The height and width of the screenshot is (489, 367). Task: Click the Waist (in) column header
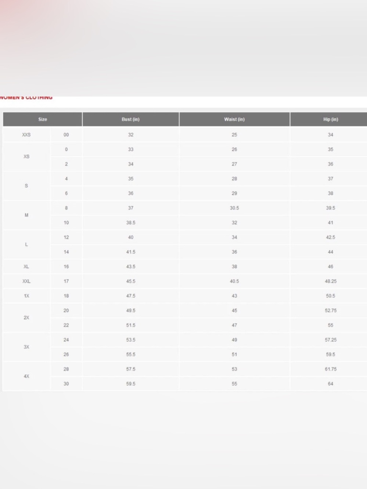[234, 119]
